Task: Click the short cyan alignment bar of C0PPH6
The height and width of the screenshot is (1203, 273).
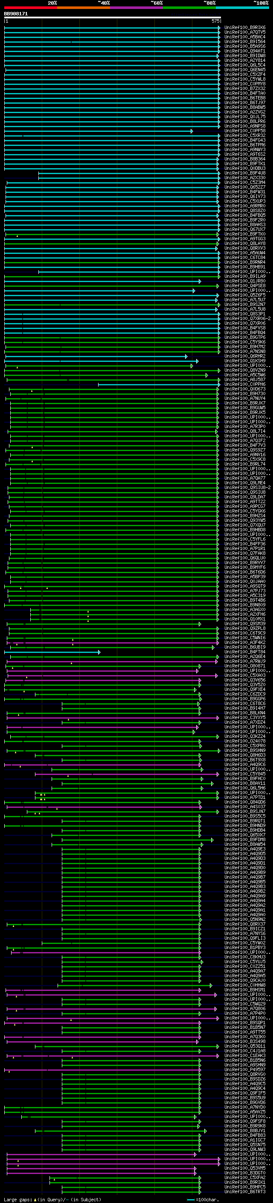Action: [159, 385]
